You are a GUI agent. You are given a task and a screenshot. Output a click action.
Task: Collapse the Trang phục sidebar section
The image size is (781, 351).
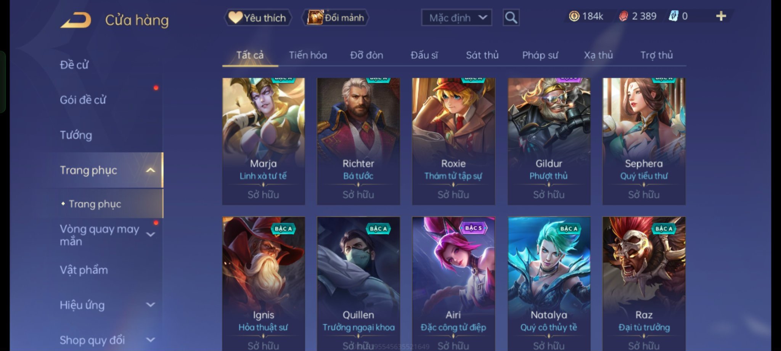tap(151, 170)
